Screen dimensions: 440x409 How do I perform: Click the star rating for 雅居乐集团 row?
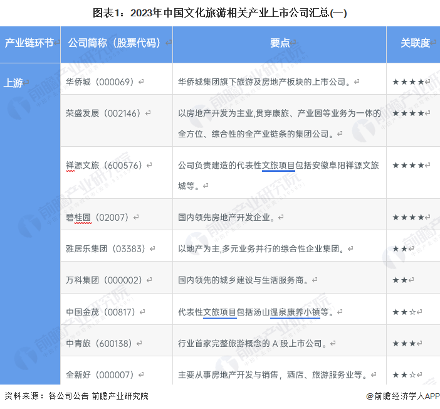pos(400,248)
